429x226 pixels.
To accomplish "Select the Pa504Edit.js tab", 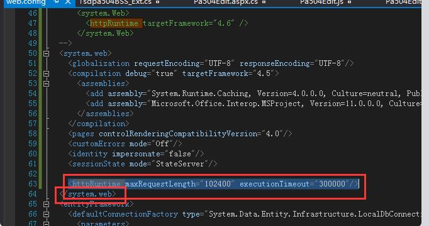I will coord(321,2).
